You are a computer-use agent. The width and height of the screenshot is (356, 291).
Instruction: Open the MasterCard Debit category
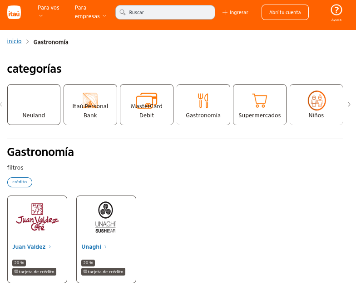tap(146, 105)
